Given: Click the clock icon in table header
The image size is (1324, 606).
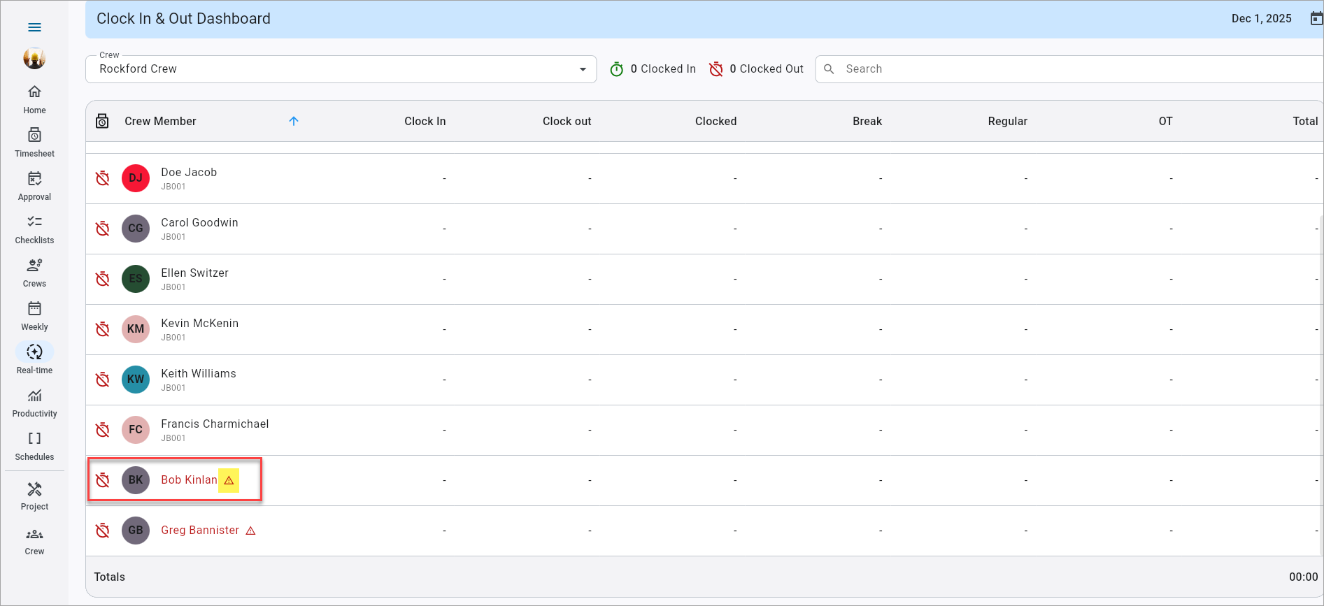Looking at the screenshot, I should (102, 121).
